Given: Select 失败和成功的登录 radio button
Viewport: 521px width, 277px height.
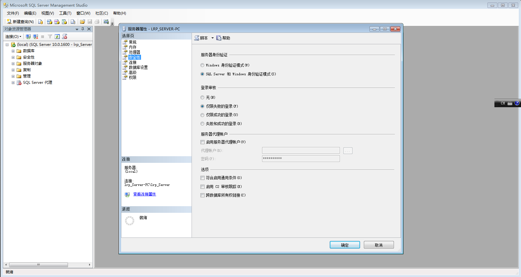Looking at the screenshot, I should [202, 124].
